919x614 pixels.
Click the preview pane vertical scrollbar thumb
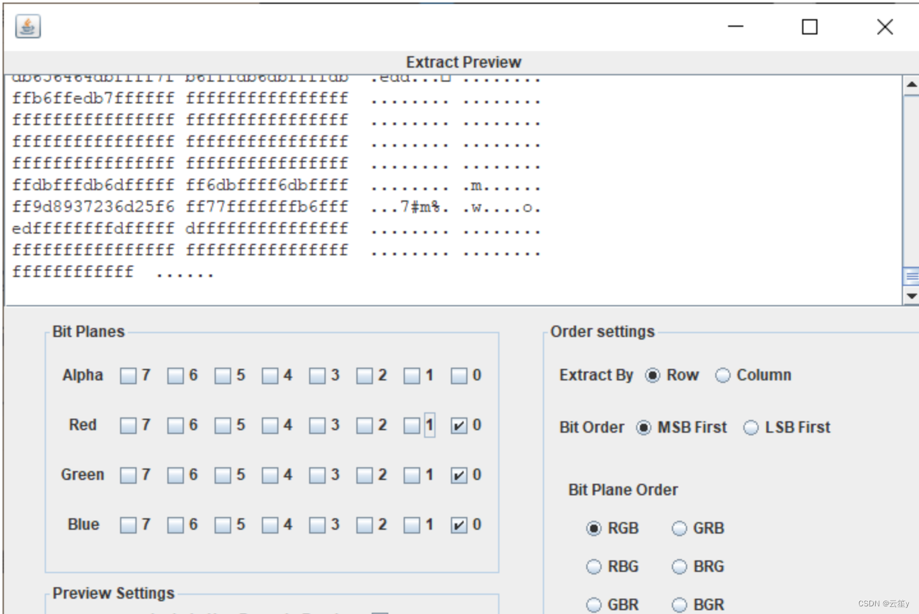click(x=911, y=276)
